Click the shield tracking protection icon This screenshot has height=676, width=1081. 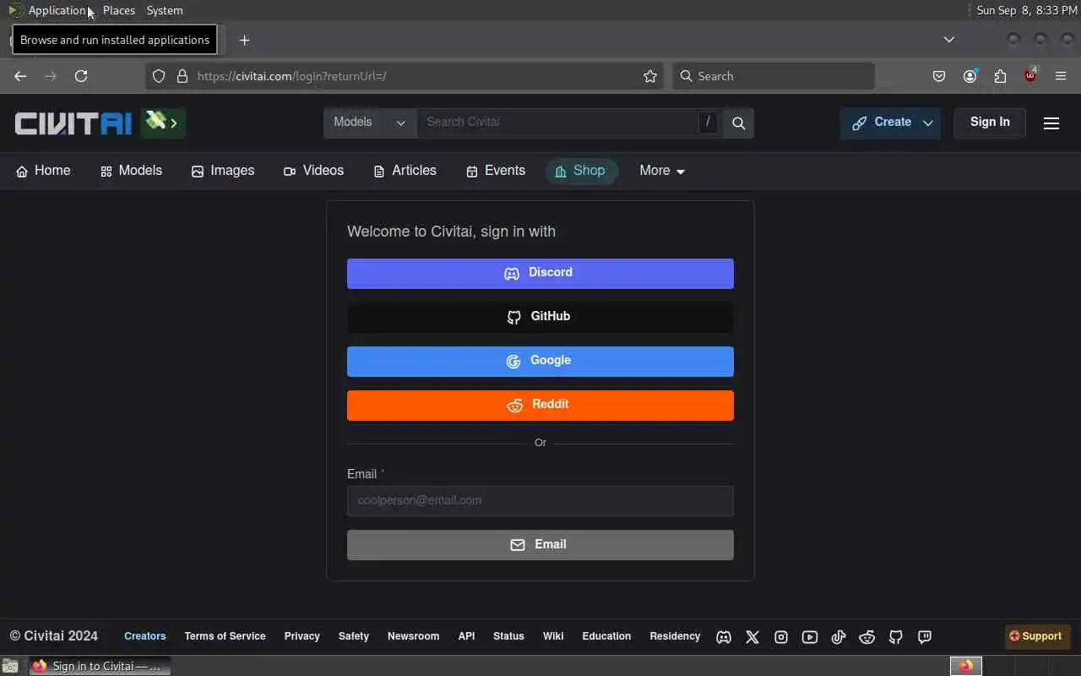point(159,76)
